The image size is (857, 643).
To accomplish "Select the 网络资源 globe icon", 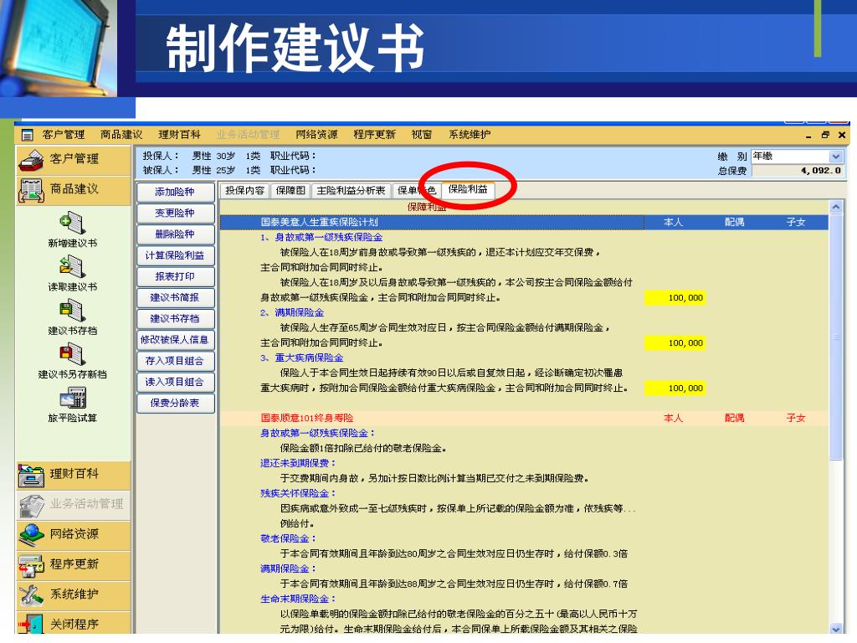I will (x=33, y=534).
